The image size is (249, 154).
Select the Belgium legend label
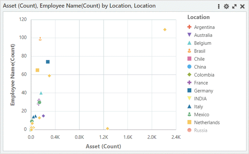click(203, 43)
